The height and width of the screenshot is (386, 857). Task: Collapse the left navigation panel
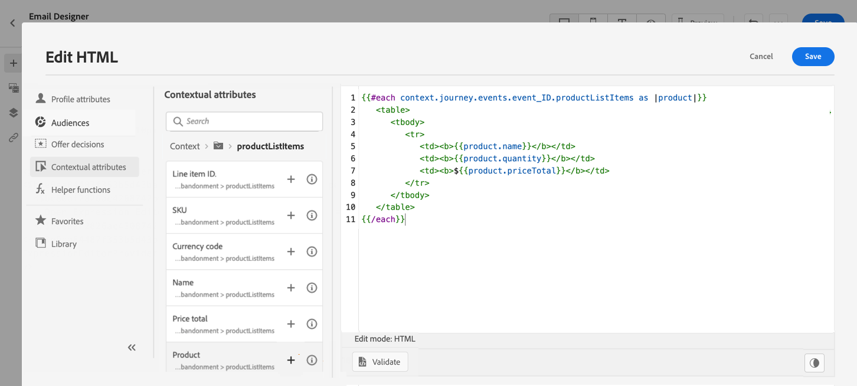pyautogui.click(x=132, y=348)
